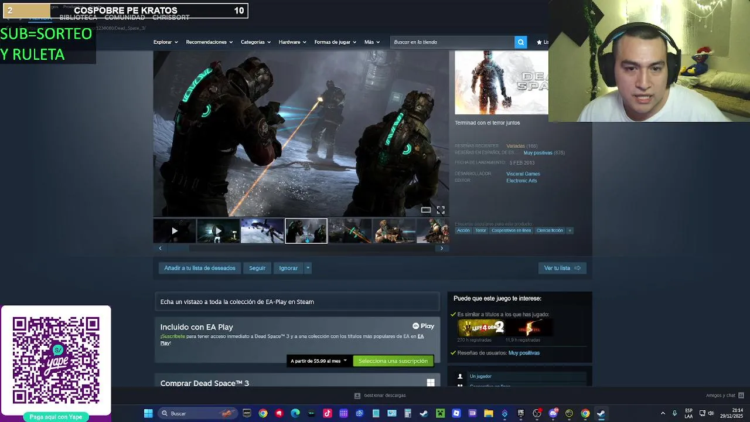
Task: Open Amigos y chat icon
Action: coord(741,395)
